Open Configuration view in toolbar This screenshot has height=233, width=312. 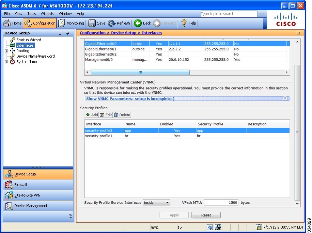tap(40, 23)
